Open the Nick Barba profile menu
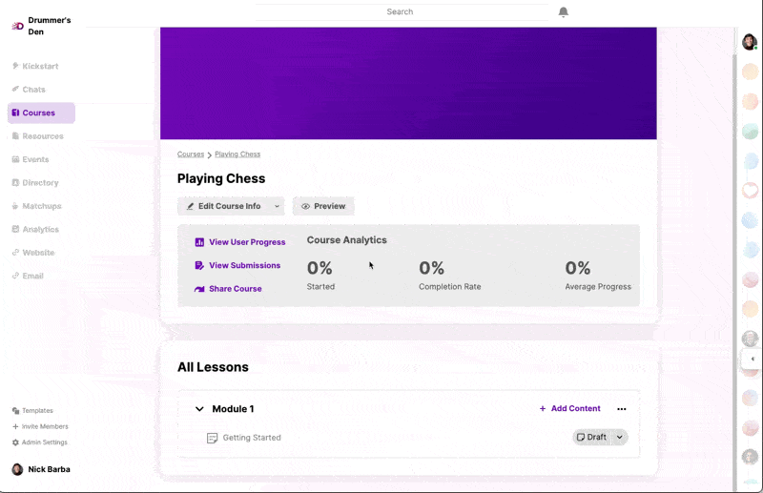763x493 pixels. [x=41, y=470]
